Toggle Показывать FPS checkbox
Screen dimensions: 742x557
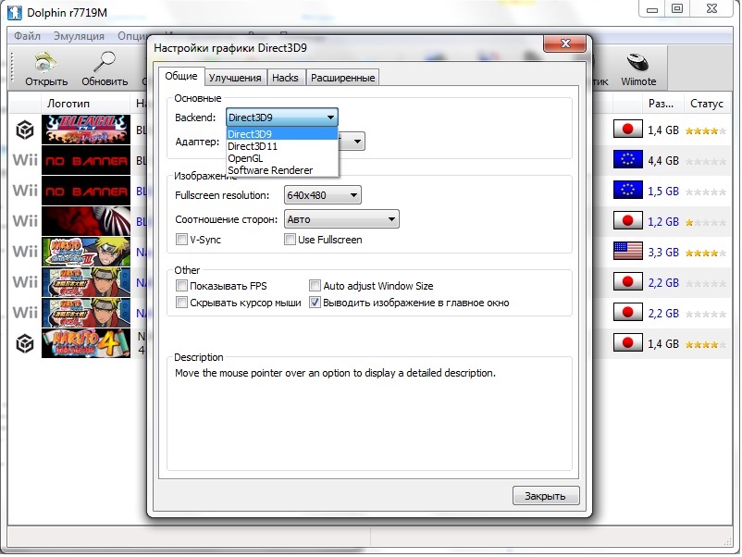pyautogui.click(x=181, y=286)
